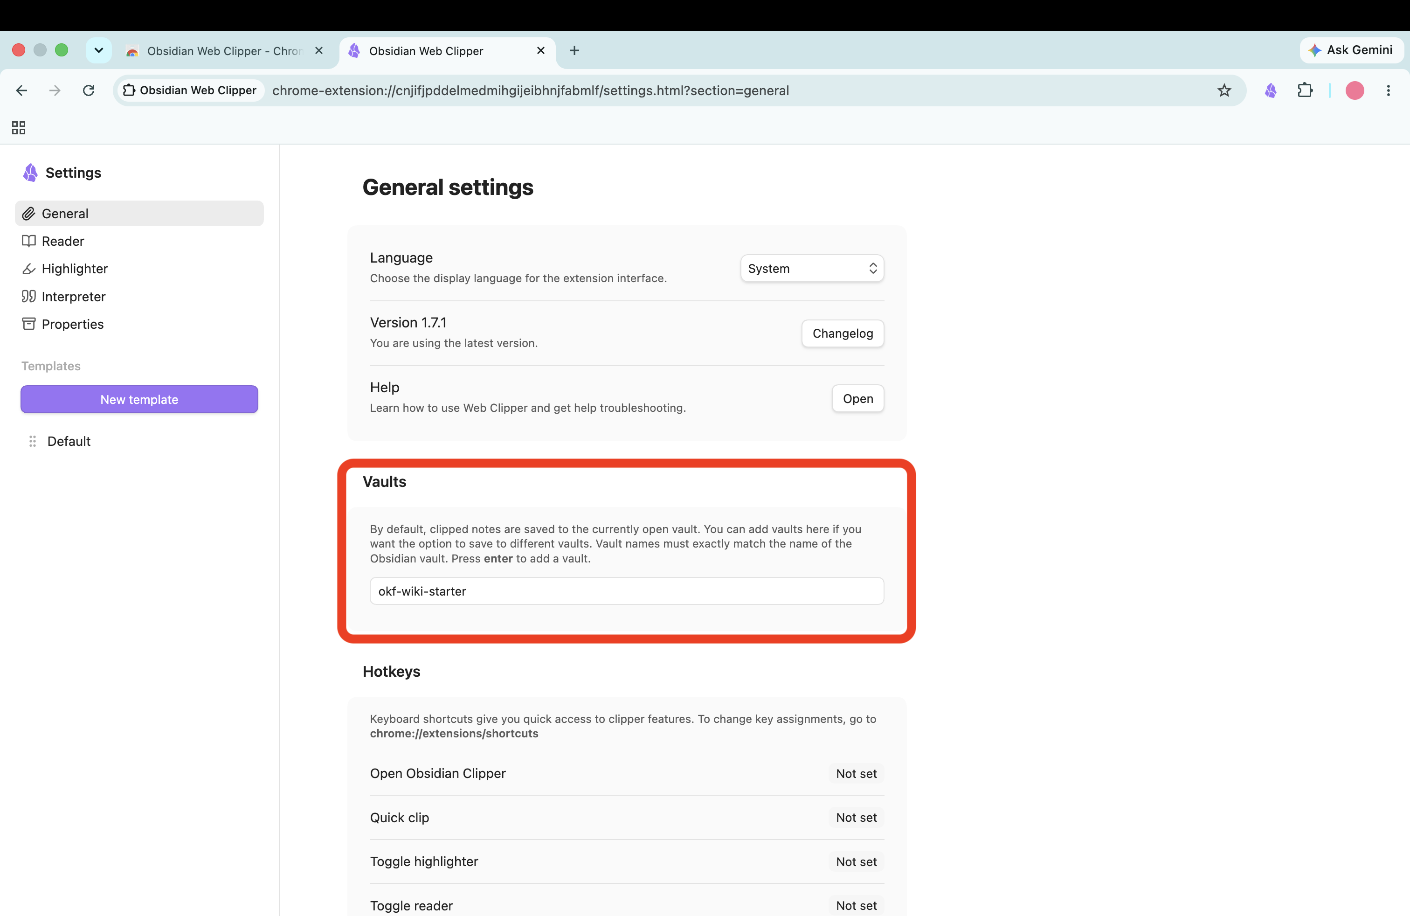The width and height of the screenshot is (1410, 916).
Task: Click the paperclip icon next to General
Action: click(28, 213)
